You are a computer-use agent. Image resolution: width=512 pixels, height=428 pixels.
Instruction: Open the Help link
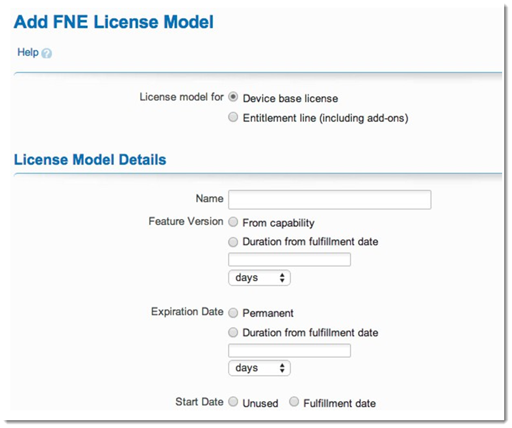coord(28,52)
